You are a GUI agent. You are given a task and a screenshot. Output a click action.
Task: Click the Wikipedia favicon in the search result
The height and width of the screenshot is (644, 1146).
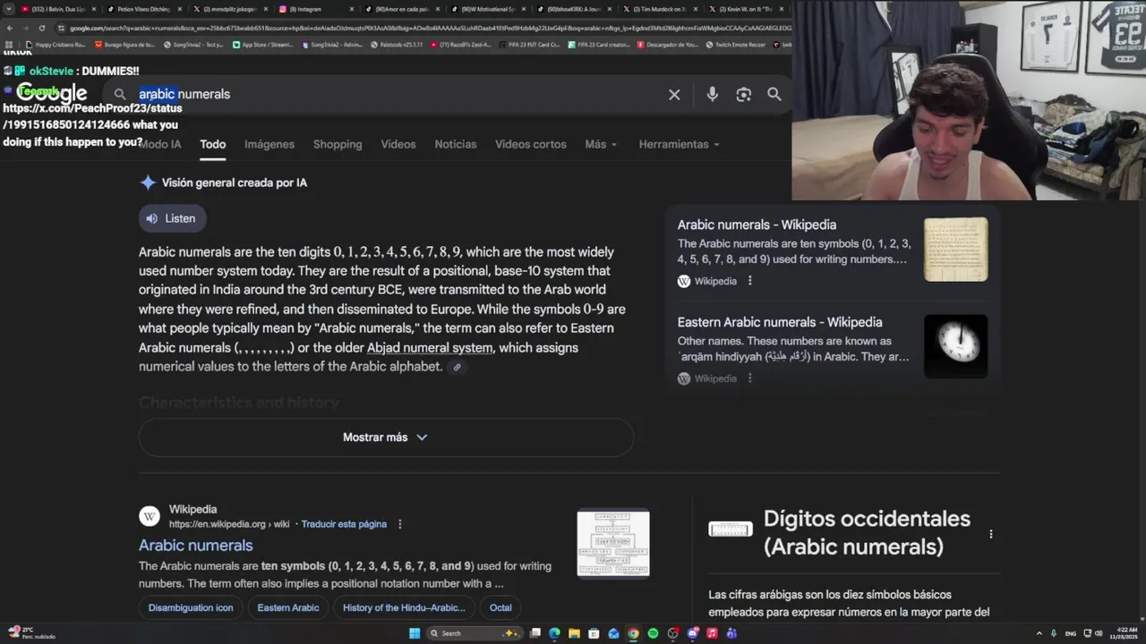[150, 516]
